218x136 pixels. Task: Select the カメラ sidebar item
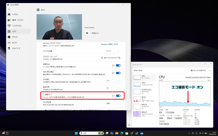point(19,31)
